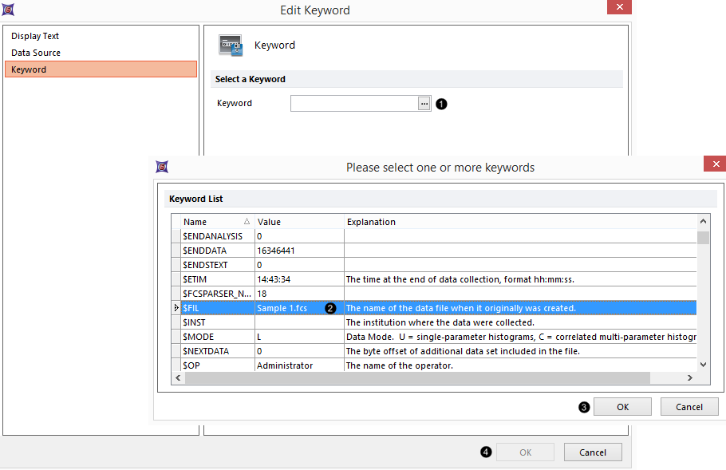The height and width of the screenshot is (470, 726).
Task: Select the Keyword category item
Action: [x=29, y=69]
